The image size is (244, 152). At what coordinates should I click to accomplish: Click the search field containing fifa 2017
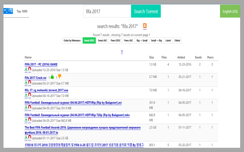click(x=107, y=11)
